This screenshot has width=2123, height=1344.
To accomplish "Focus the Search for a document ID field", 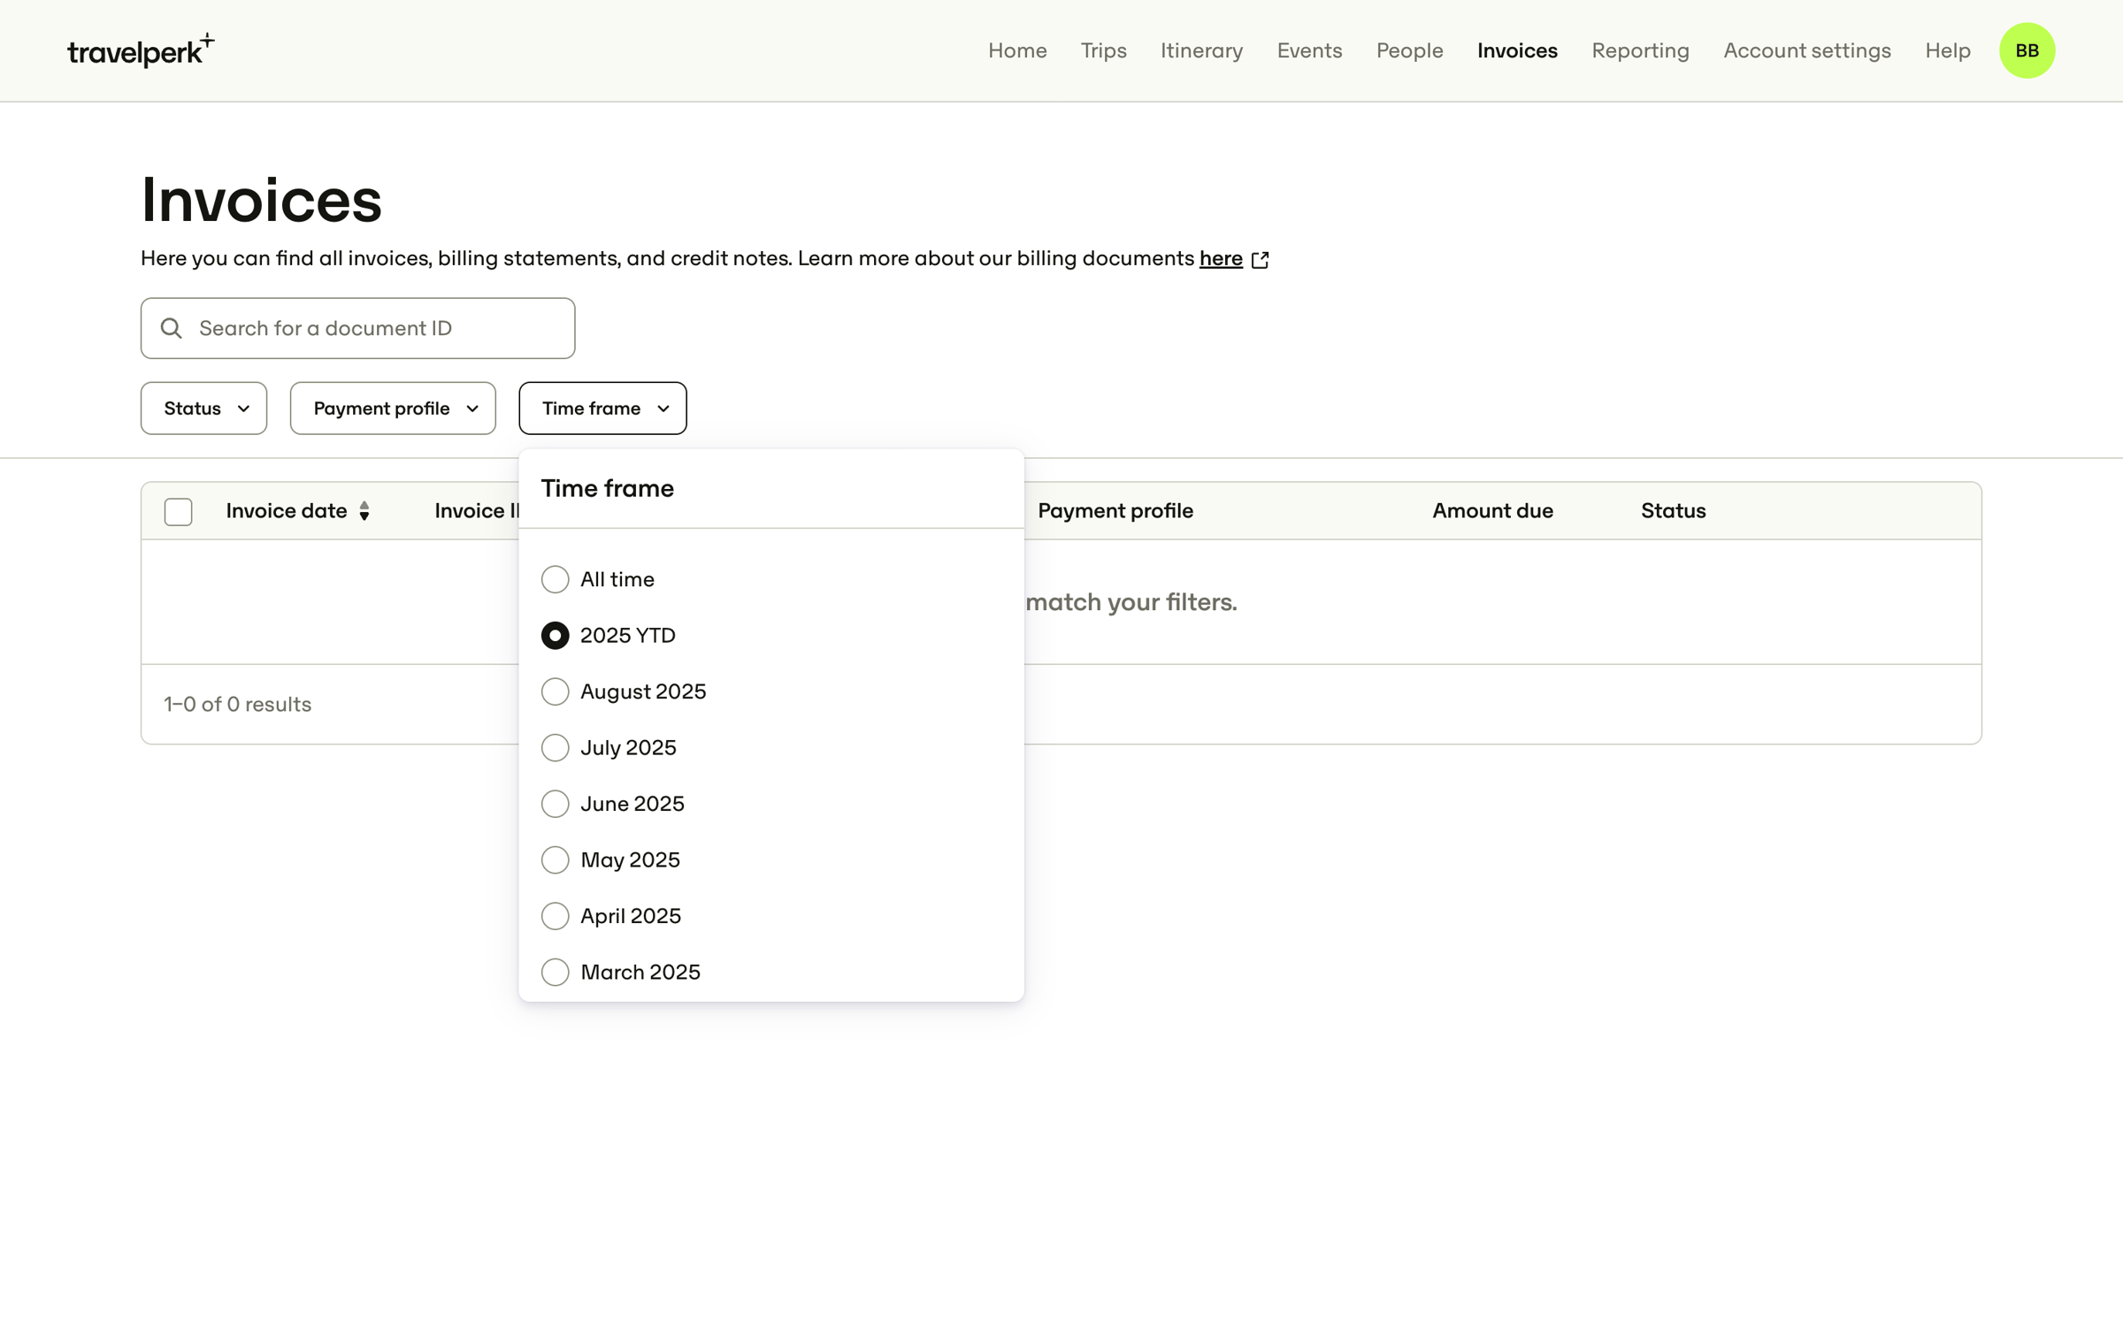I will click(x=357, y=328).
